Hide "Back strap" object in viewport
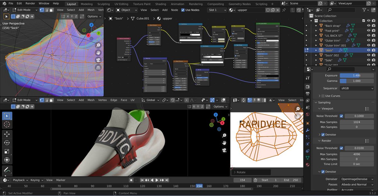This screenshot has height=196, width=378. [x=369, y=26]
